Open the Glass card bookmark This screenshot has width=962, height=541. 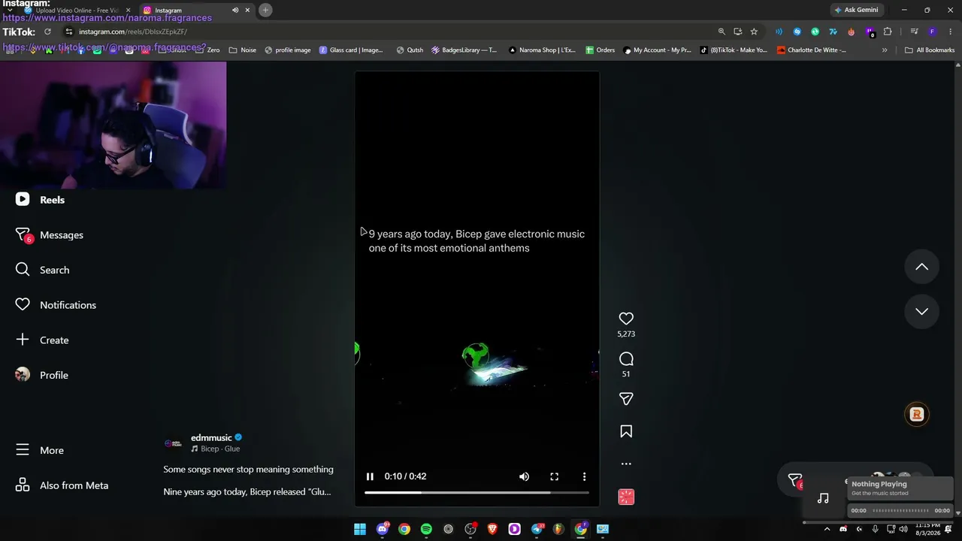351,50
